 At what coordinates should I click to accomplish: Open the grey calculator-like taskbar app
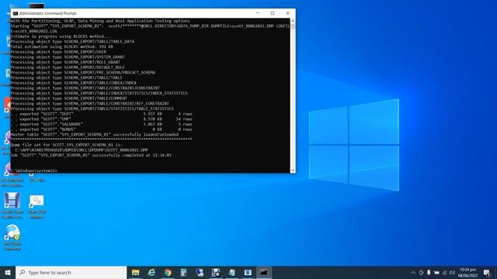(x=183, y=272)
